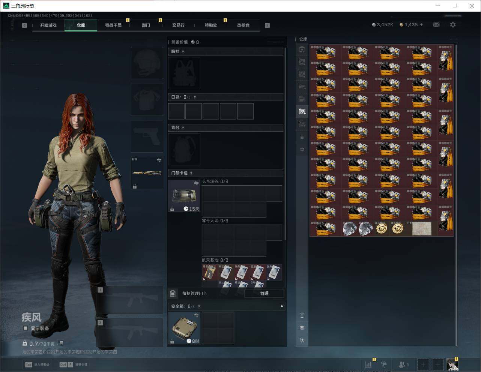Open the 部门 tab
481x372 pixels.
(146, 25)
